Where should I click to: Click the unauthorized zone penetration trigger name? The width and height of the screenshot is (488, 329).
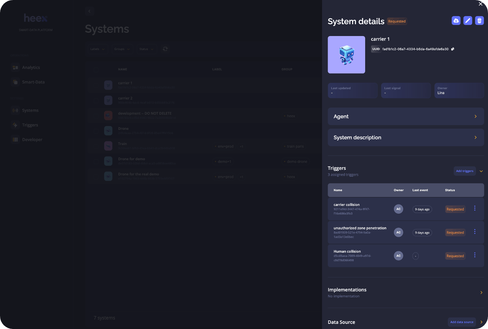(x=360, y=228)
